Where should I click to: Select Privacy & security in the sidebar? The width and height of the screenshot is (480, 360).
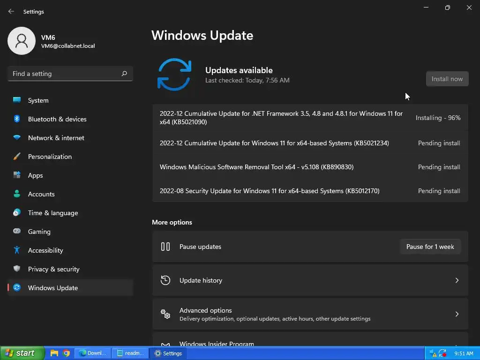tap(70, 269)
